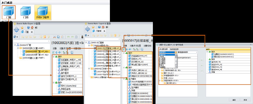The width and height of the screenshot is (253, 104).
Task: Click scissors cut icon in 门套 toolbar
Action: 54,37
